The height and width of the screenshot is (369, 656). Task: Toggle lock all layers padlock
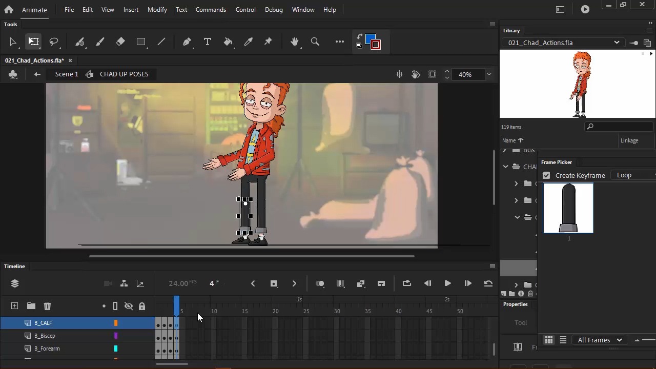[x=142, y=306]
